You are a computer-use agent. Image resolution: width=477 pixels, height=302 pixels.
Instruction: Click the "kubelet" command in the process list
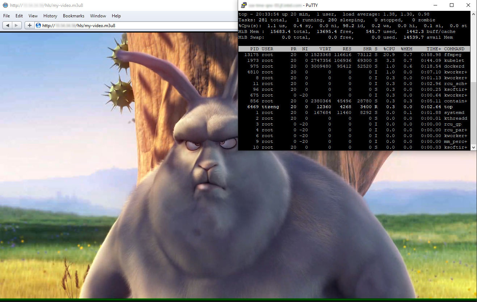point(454,60)
